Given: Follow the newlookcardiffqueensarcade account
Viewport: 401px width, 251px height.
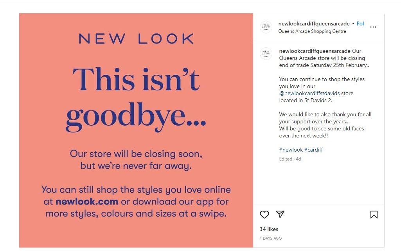Looking at the screenshot, I should 360,23.
